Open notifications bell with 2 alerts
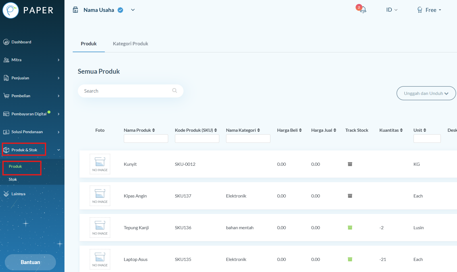 pos(363,10)
